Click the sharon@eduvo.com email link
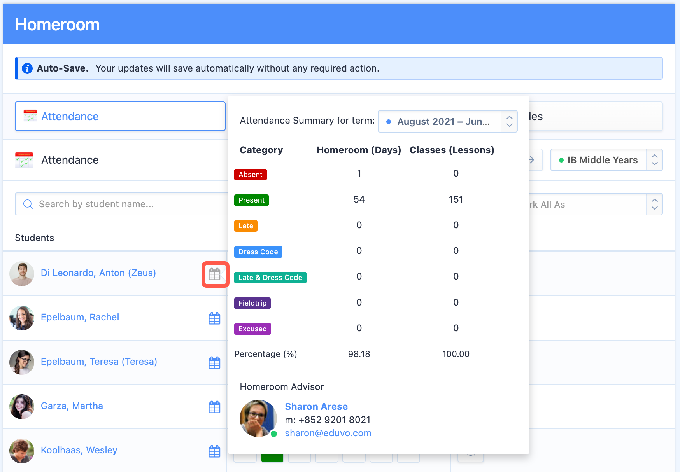 click(328, 433)
